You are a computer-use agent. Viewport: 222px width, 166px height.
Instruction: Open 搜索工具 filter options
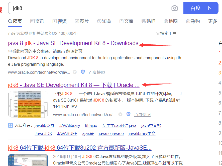click(x=166, y=34)
